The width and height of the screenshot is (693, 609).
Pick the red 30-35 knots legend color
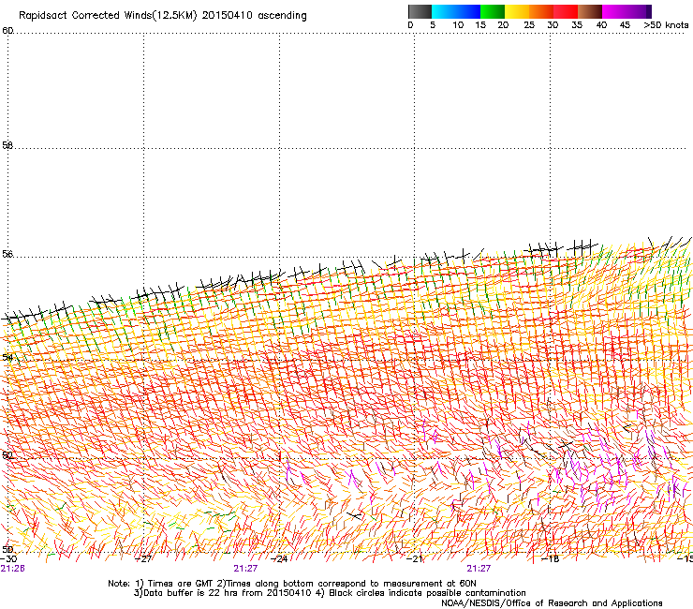point(566,11)
